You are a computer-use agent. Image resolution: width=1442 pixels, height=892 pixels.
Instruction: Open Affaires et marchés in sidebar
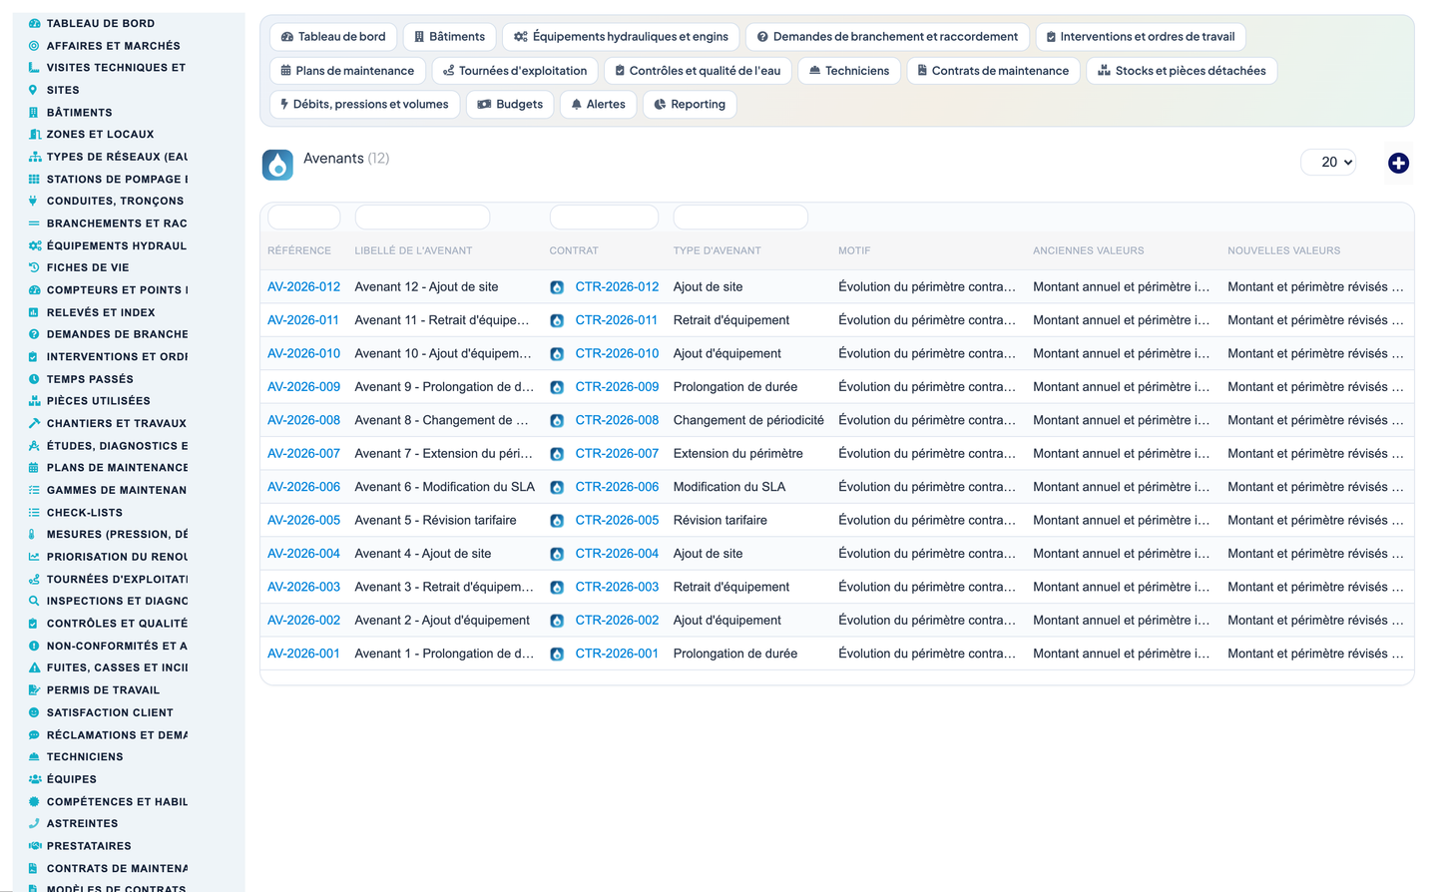(x=114, y=46)
